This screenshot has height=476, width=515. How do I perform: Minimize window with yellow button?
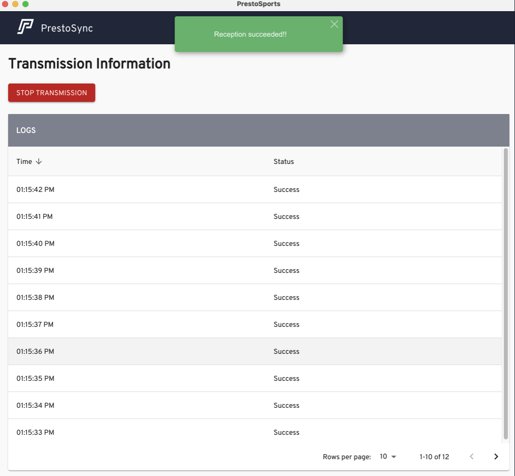coord(15,4)
